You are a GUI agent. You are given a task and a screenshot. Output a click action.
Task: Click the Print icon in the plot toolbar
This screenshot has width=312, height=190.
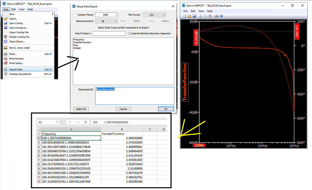pyautogui.click(x=217, y=16)
